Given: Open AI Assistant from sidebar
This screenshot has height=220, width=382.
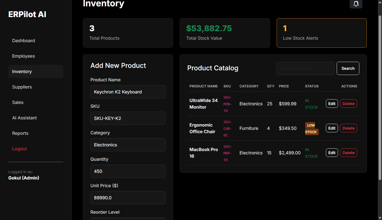Looking at the screenshot, I should click(x=36, y=118).
